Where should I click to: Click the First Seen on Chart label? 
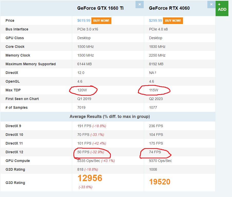[x=22, y=99]
